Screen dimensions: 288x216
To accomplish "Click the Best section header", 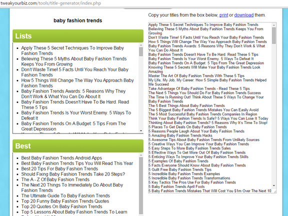I will (x=78, y=146).
